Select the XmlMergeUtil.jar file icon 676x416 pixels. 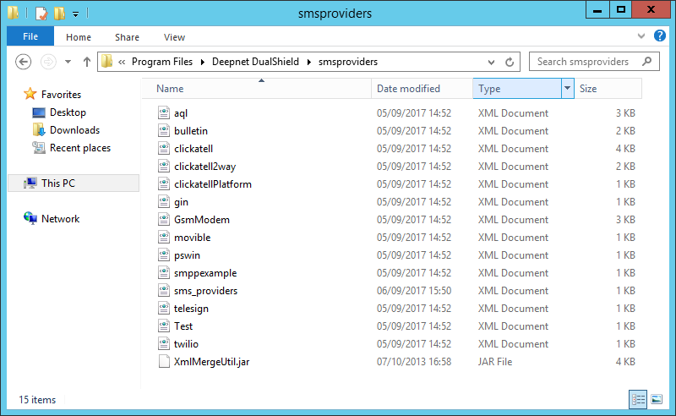point(165,362)
